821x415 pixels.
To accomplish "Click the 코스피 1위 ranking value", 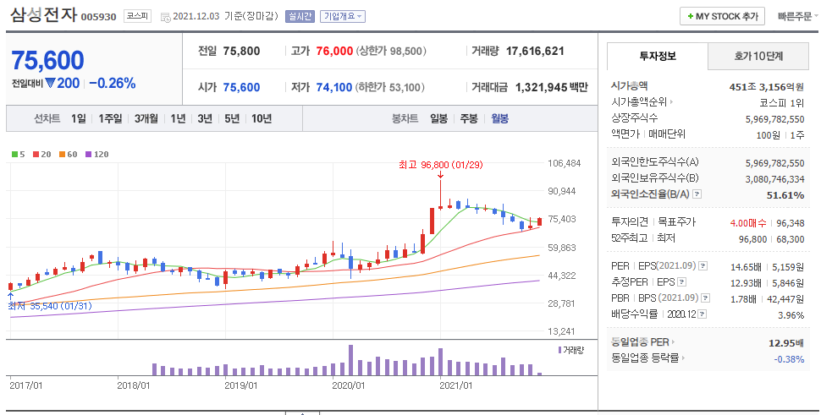I will (x=782, y=103).
